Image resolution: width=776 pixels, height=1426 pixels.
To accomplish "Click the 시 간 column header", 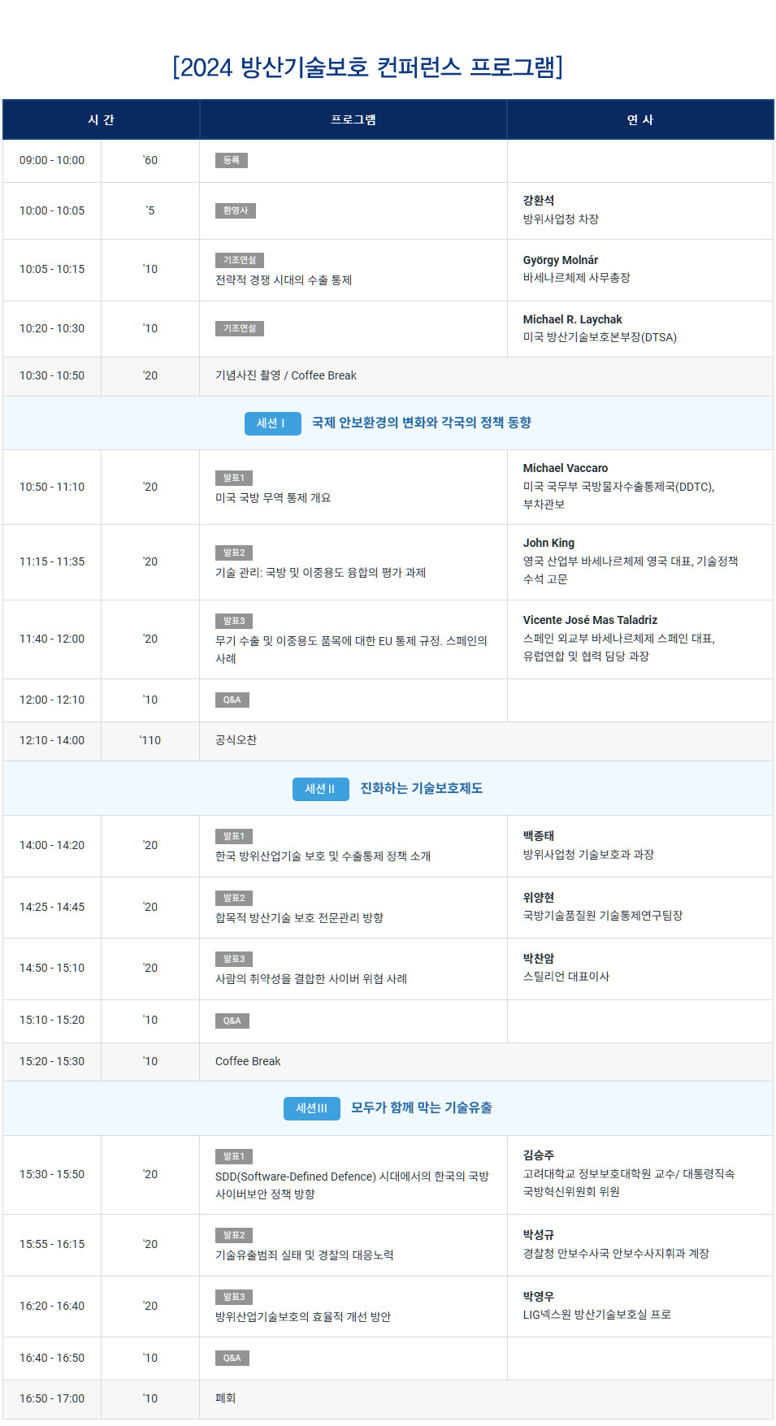I will pyautogui.click(x=101, y=119).
